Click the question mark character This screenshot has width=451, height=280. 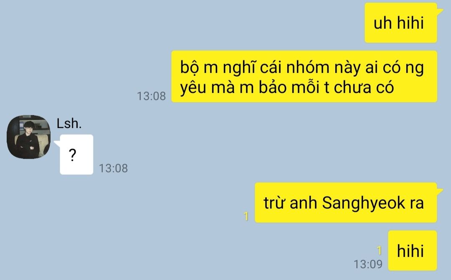point(73,155)
